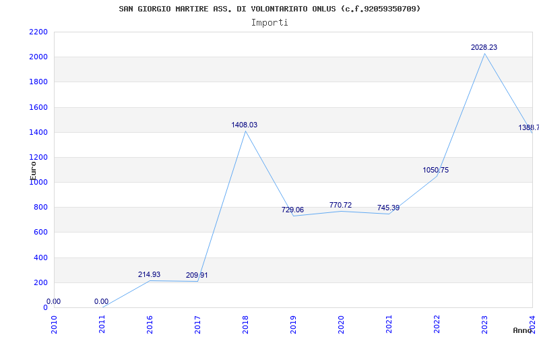Click the 1200 y-axis tick label

pos(38,158)
